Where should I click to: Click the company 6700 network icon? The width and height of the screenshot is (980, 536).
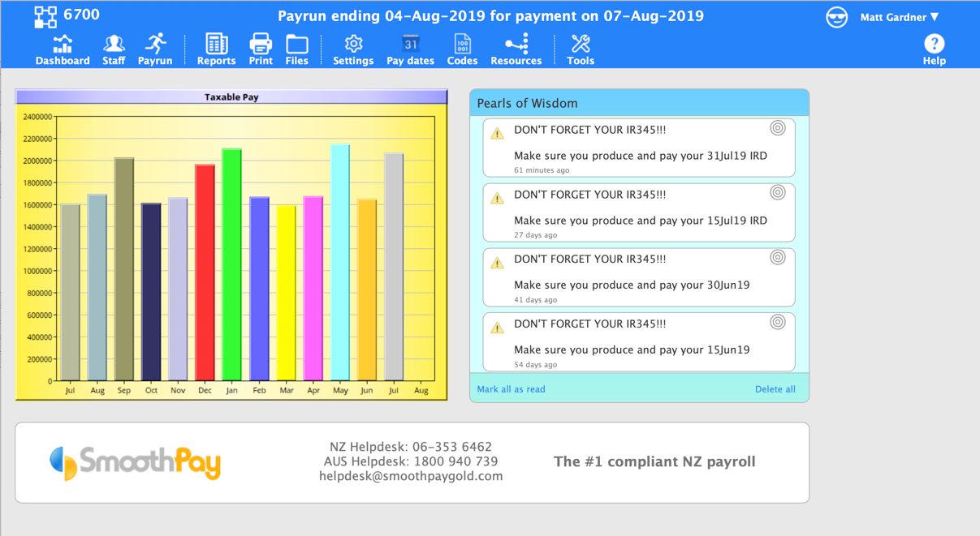pos(45,16)
